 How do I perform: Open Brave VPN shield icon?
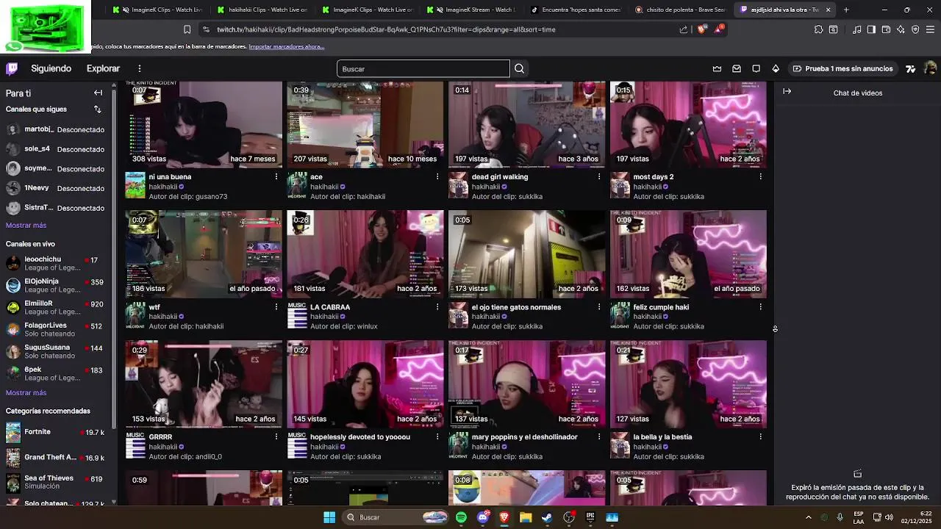(915, 29)
